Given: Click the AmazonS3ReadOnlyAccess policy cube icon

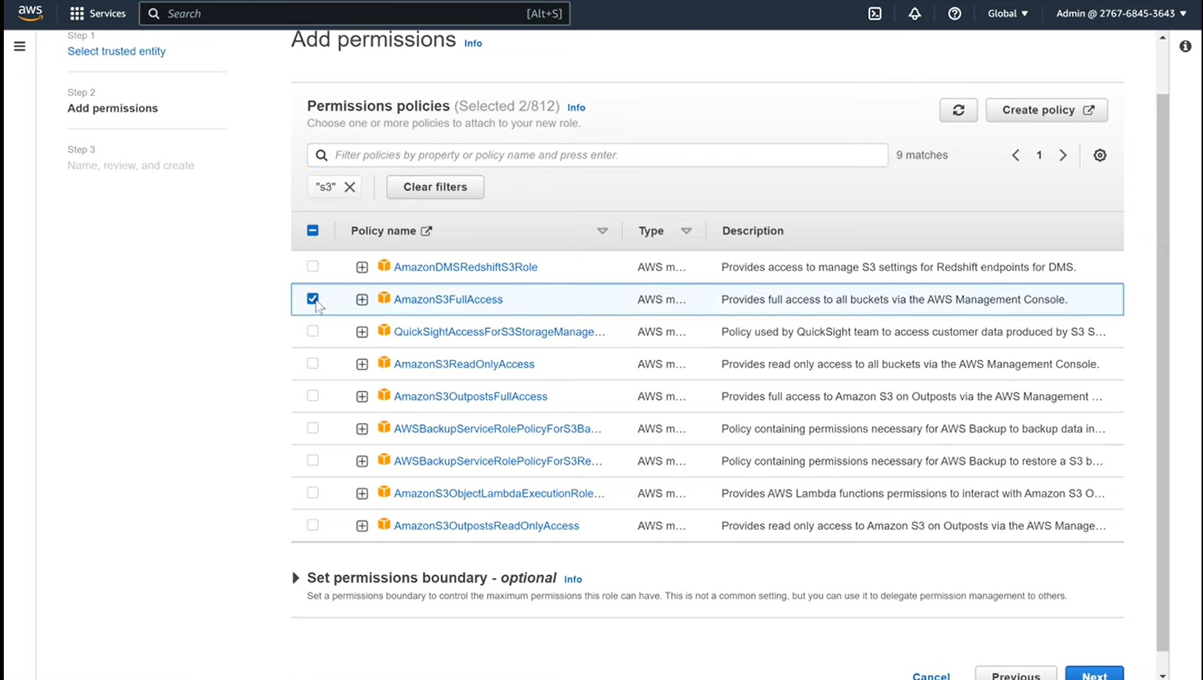Looking at the screenshot, I should 384,362.
